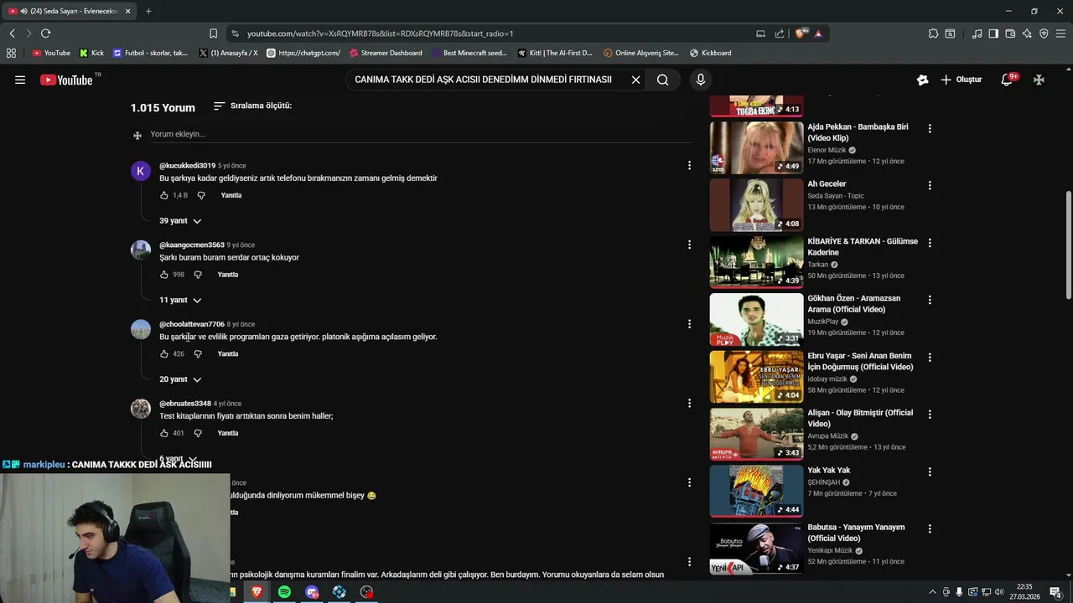The width and height of the screenshot is (1073, 603).
Task: Open more options for Yak Yak Yak video
Action: 929,472
